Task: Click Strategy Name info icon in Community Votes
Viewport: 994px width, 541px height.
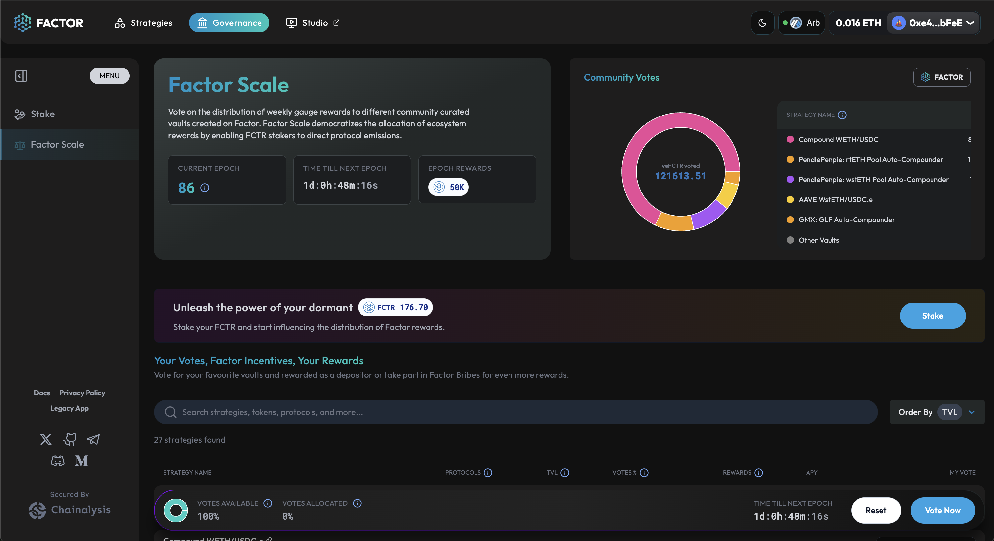Action: coord(842,115)
